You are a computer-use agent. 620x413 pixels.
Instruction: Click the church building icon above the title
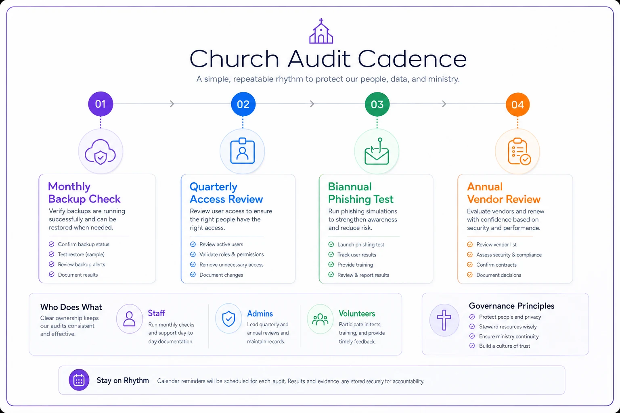(321, 31)
